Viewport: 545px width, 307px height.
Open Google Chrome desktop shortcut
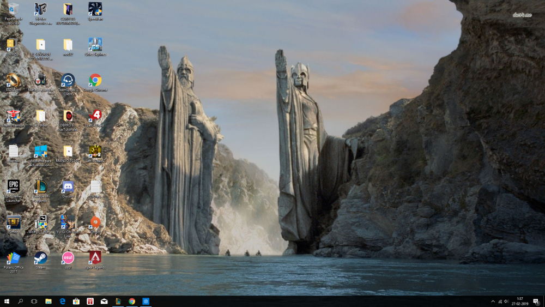coord(95,82)
